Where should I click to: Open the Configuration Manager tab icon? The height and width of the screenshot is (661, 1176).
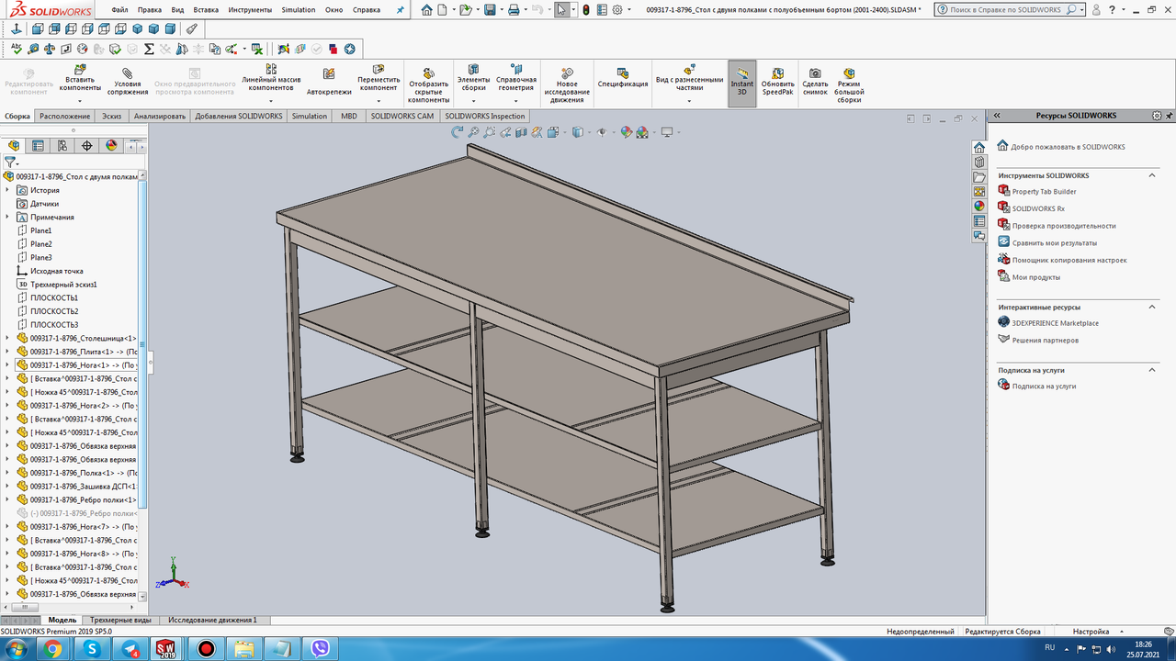(x=62, y=146)
